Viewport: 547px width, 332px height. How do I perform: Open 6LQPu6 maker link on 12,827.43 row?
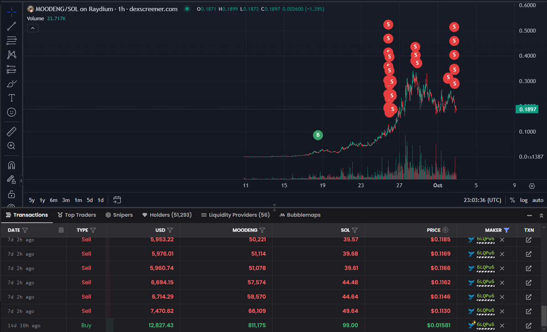tap(485, 325)
